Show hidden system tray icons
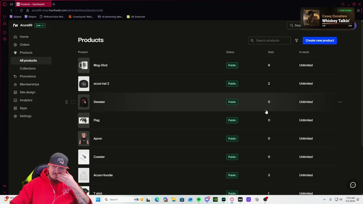This screenshot has width=363, height=204. tap(324, 199)
